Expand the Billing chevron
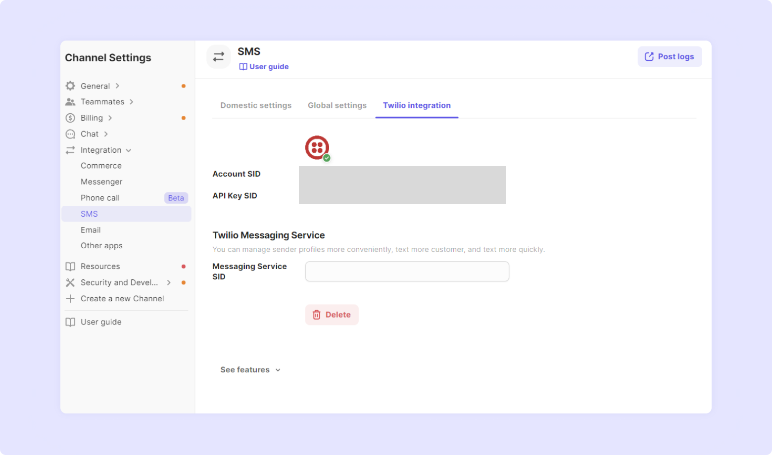This screenshot has height=455, width=772. point(110,118)
